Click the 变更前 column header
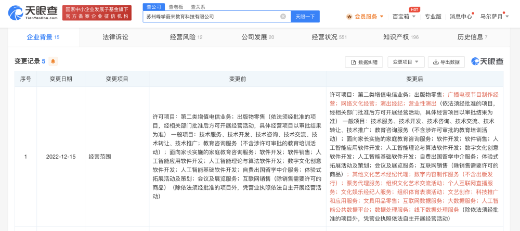The width and height of the screenshot is (520, 231). [238, 79]
